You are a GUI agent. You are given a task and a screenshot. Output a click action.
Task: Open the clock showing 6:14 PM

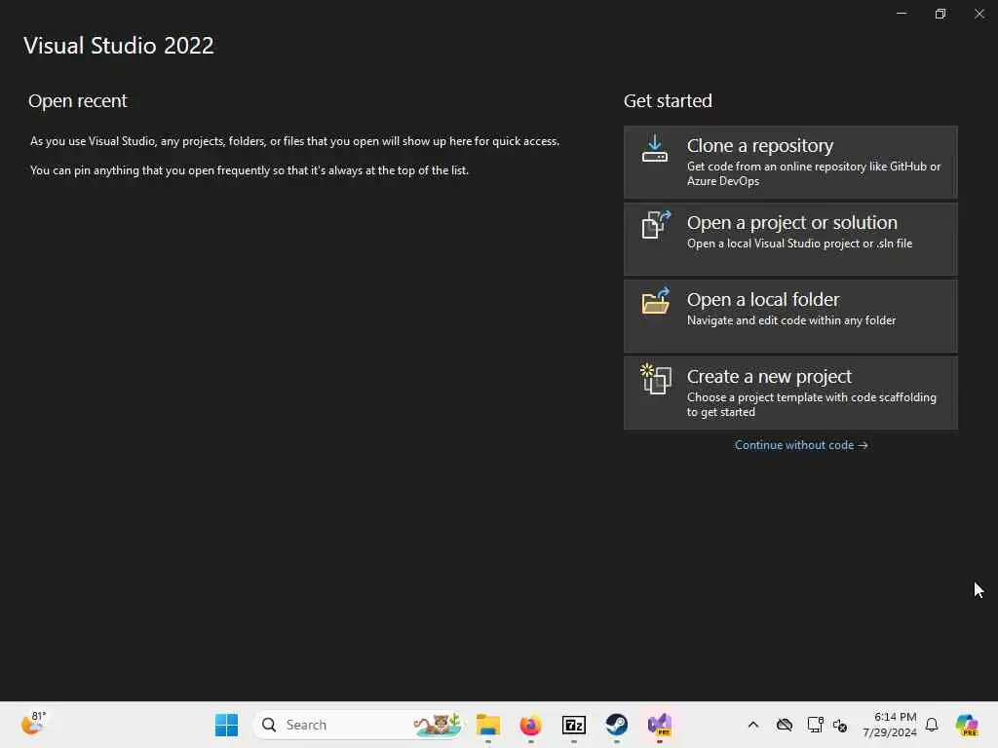(x=889, y=725)
